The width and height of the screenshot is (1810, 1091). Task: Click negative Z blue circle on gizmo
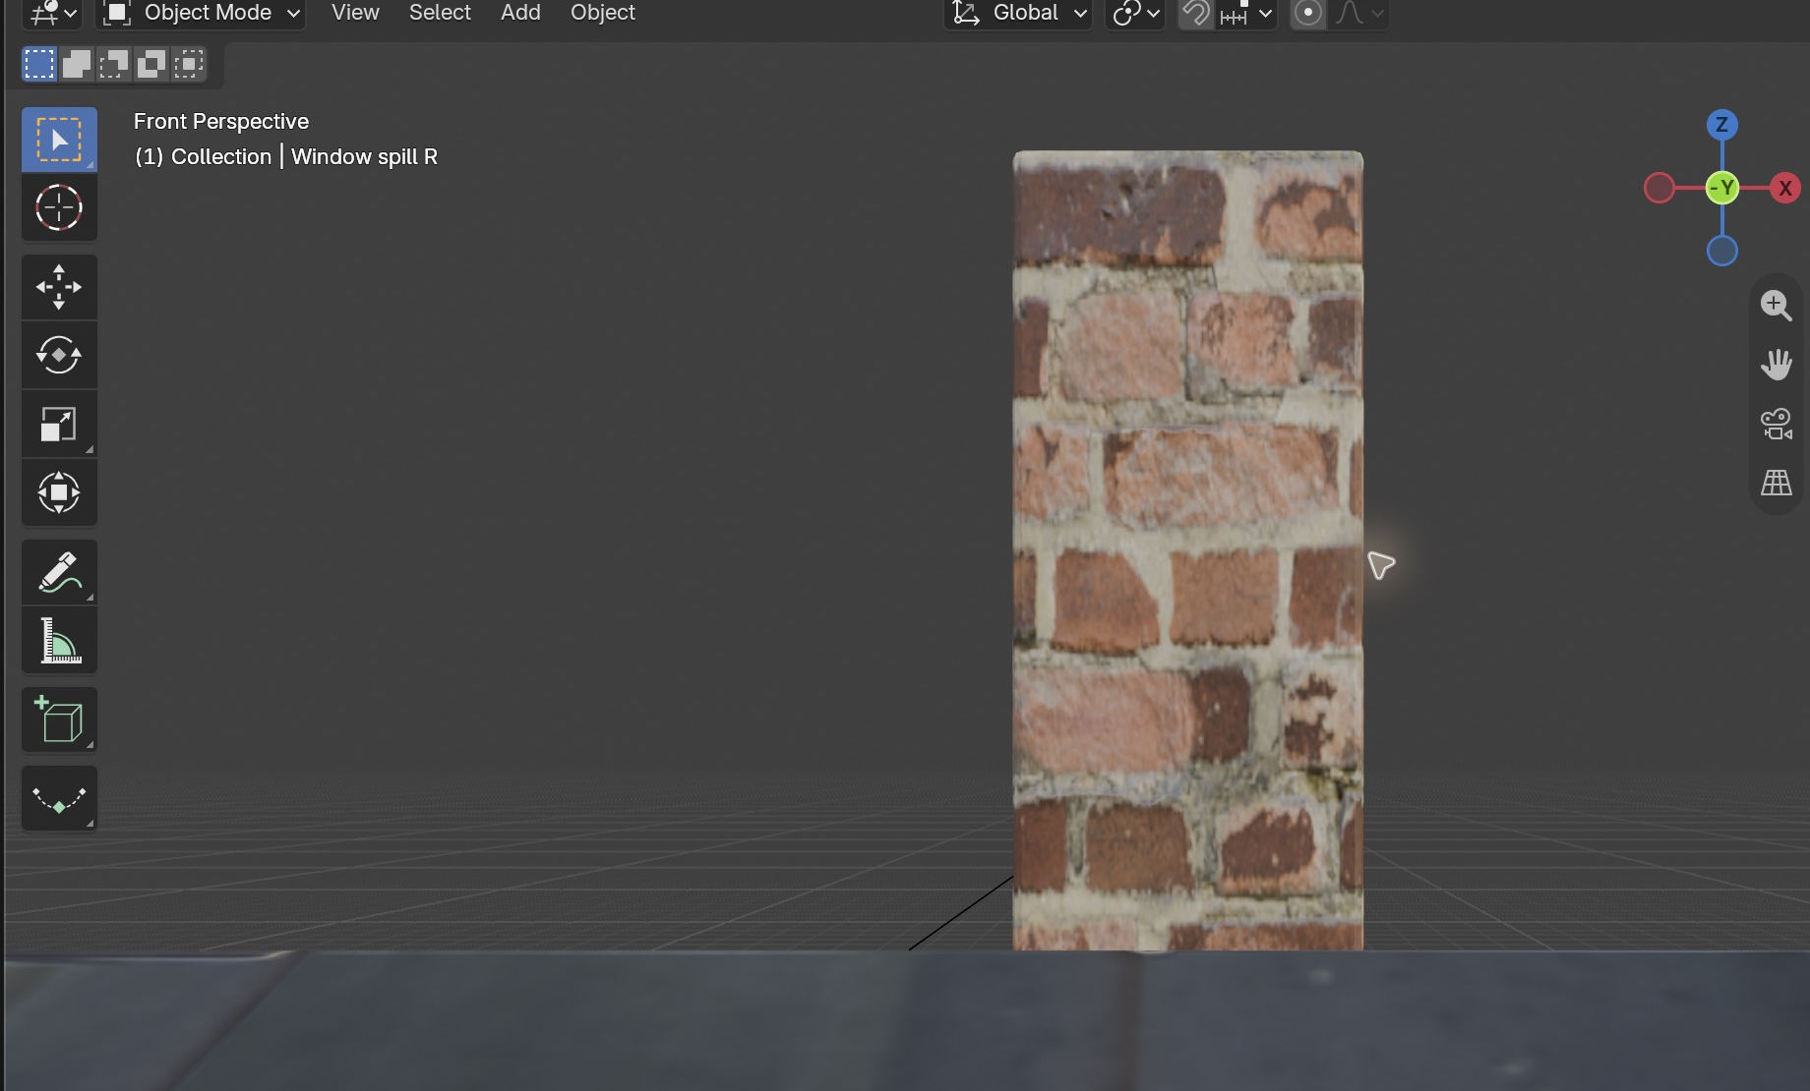tap(1721, 251)
